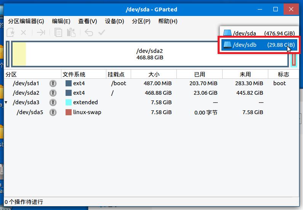Screen dimensions: 303x210
Task: Click the Apply all operations checkmark
Action: (102, 32)
